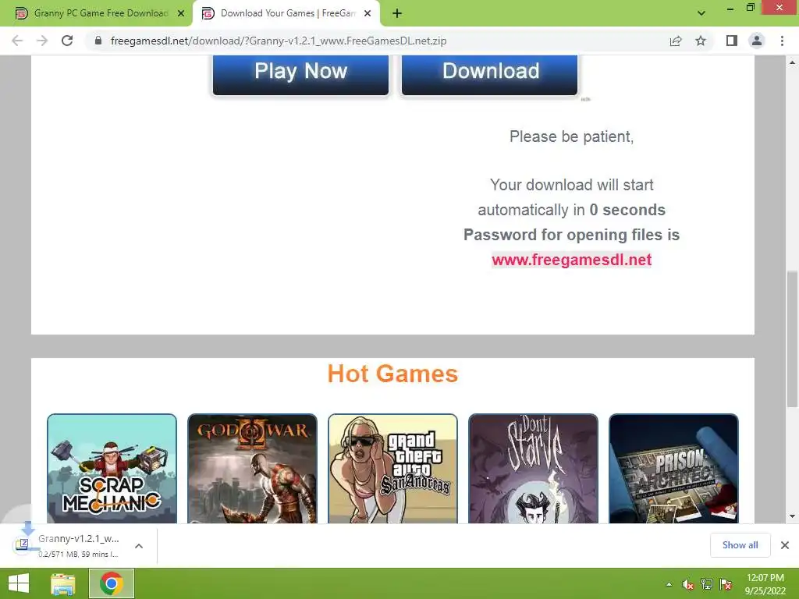Open the Action Center flag icon
799x599 pixels.
726,584
